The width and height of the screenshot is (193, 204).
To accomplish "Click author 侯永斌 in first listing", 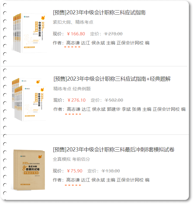I will click(98, 43).
